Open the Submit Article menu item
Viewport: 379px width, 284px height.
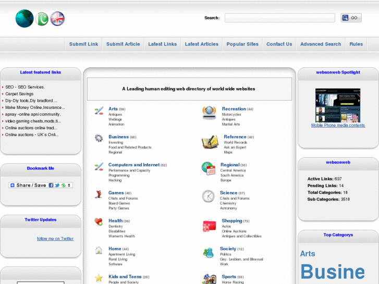point(123,44)
